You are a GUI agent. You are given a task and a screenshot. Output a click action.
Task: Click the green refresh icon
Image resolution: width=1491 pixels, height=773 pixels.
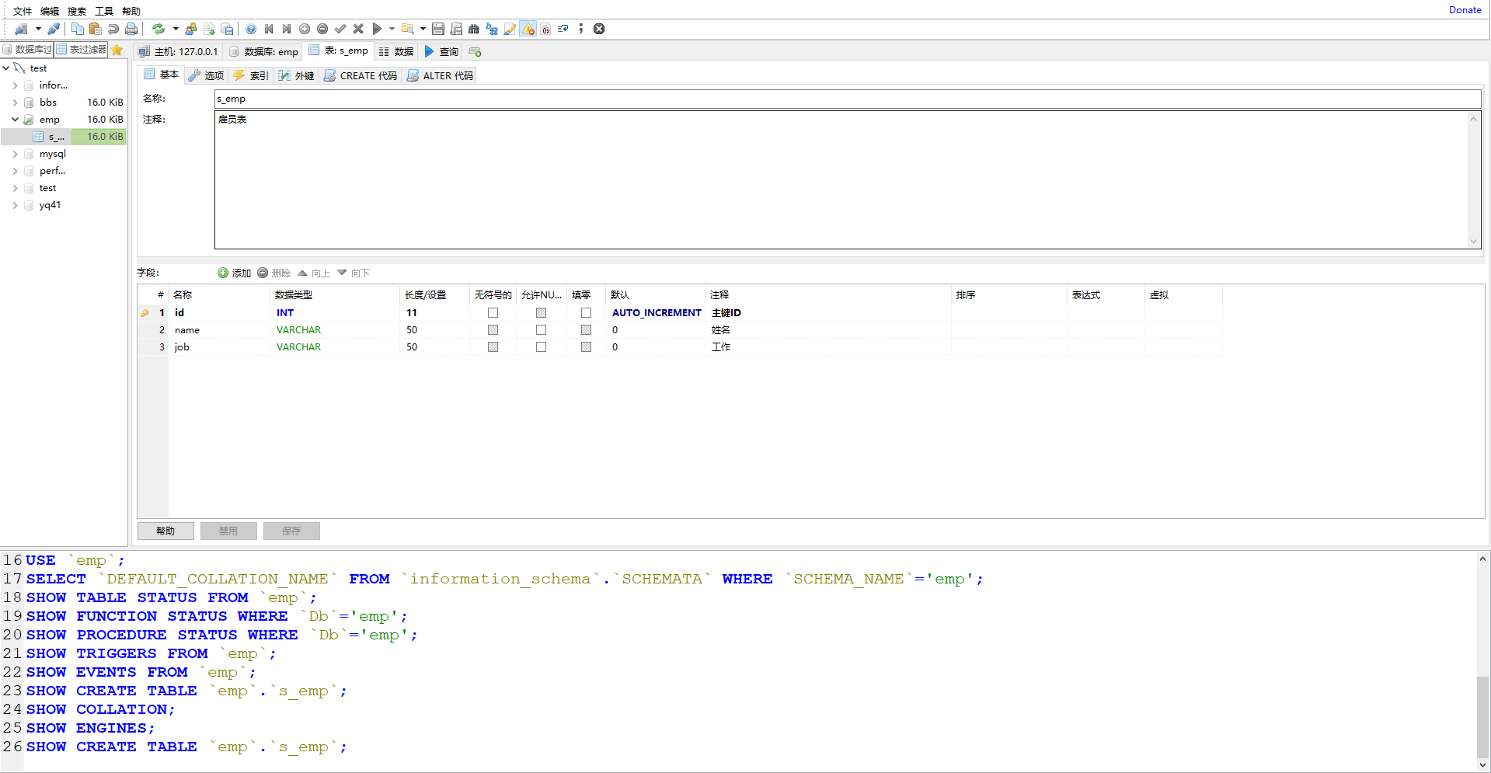pos(159,29)
